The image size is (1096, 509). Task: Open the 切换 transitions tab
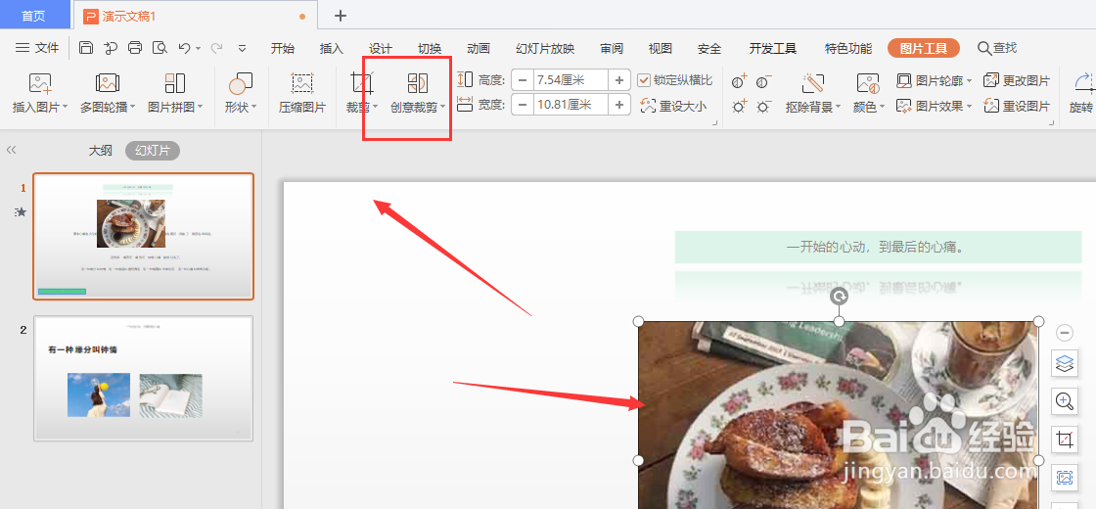tap(430, 48)
